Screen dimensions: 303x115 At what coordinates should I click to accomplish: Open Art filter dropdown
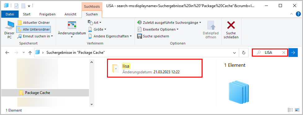[x=95, y=23]
